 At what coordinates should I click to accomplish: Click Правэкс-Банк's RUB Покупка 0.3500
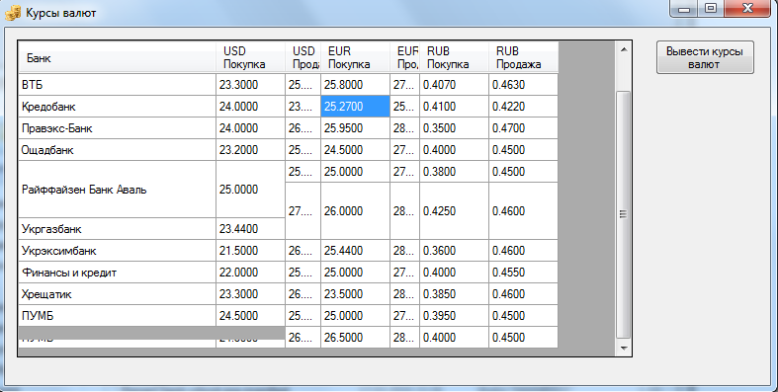(454, 128)
